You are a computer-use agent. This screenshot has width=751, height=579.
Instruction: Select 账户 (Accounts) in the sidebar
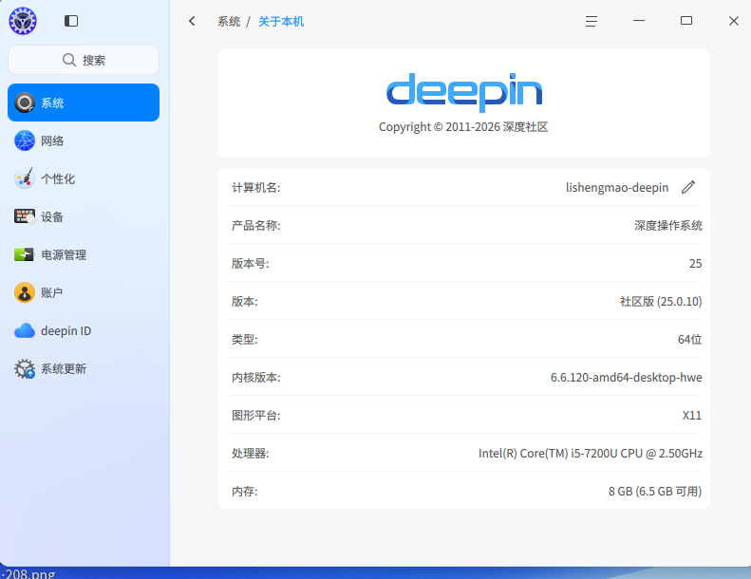click(84, 292)
